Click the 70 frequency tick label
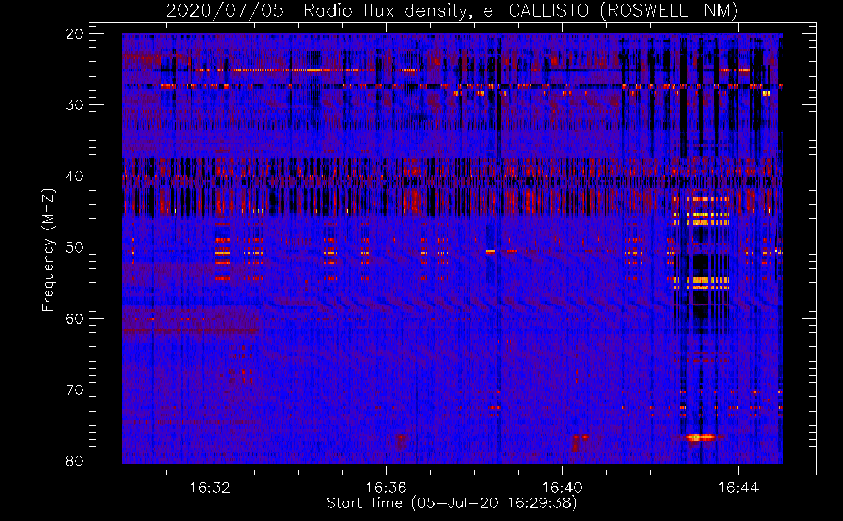 click(75, 390)
